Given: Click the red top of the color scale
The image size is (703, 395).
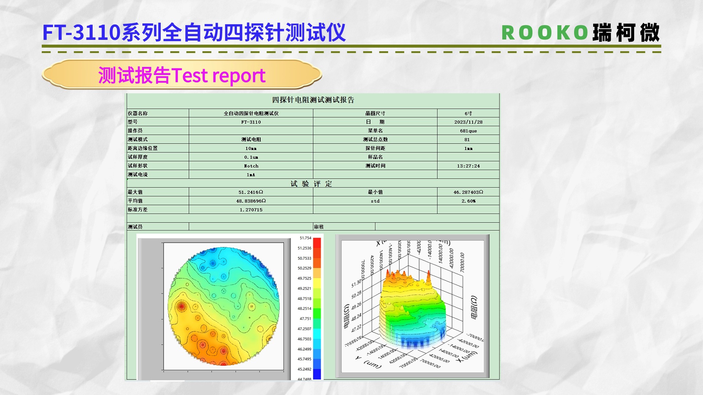Looking at the screenshot, I should [317, 243].
